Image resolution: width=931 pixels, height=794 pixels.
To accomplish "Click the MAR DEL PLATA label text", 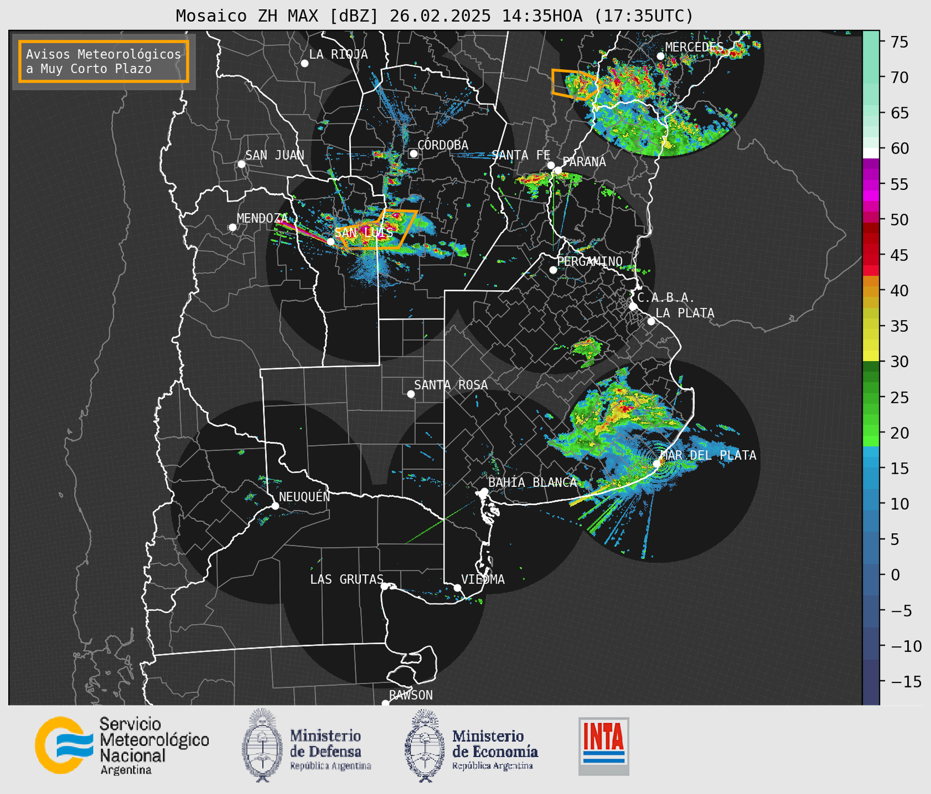I will click(709, 456).
